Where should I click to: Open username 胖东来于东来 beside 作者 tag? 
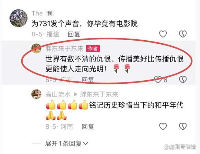(65, 49)
